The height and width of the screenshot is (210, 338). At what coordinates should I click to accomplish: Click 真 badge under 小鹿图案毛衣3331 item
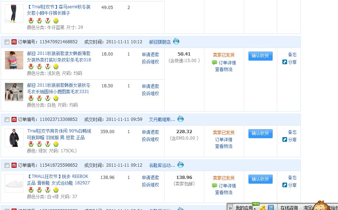click(x=31, y=98)
